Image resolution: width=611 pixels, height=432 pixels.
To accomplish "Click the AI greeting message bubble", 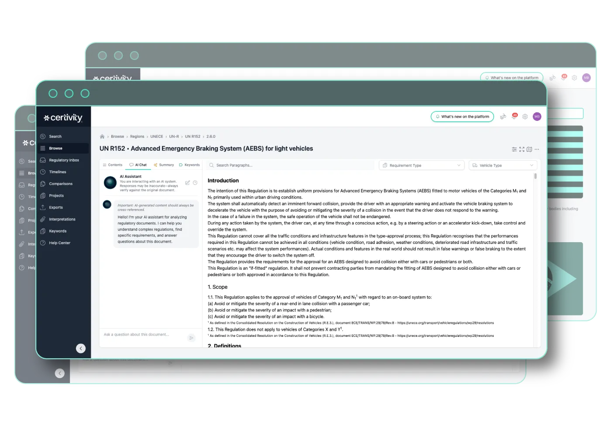I will [x=156, y=224].
